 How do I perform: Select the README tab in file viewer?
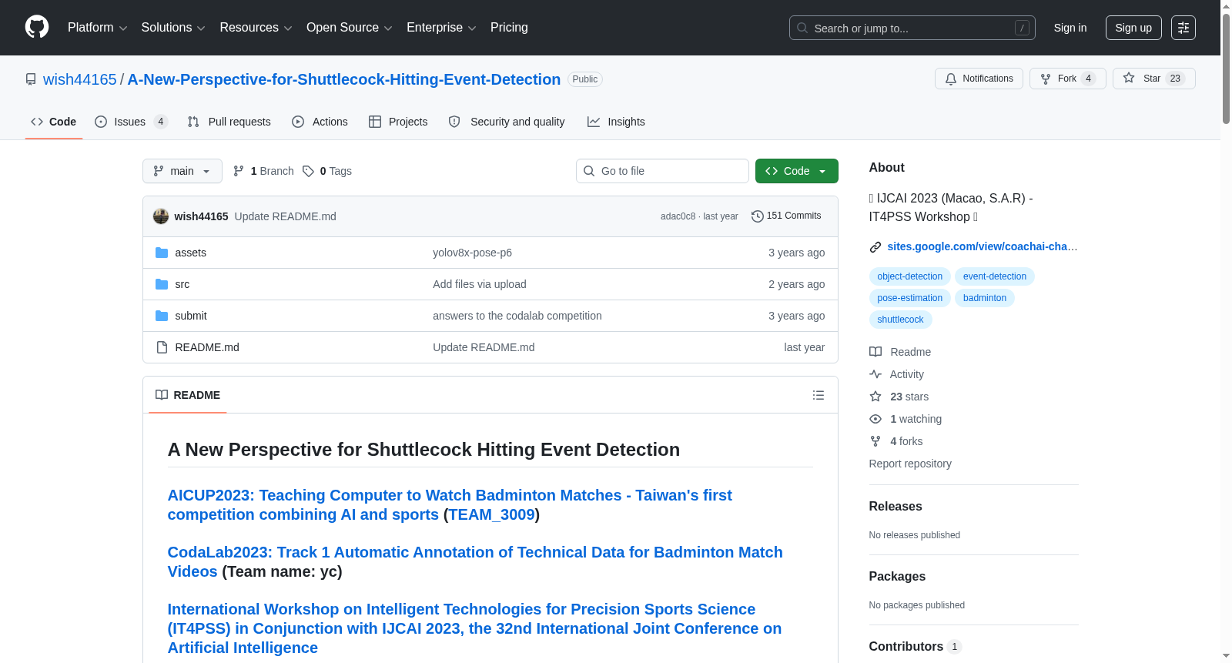pos(188,395)
